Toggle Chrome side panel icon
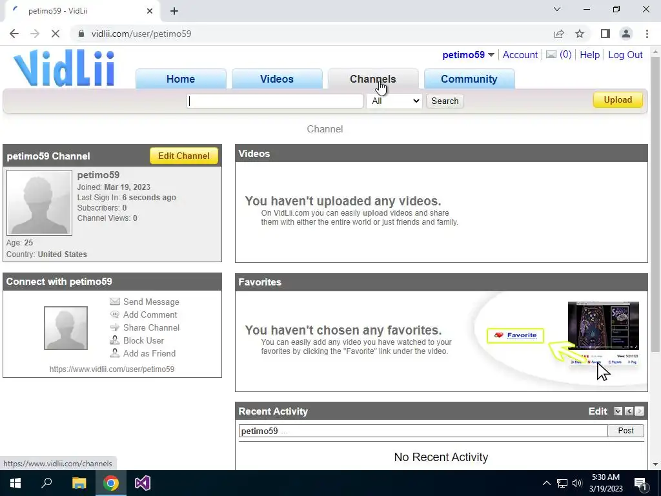Image resolution: width=661 pixels, height=496 pixels. 605,34
